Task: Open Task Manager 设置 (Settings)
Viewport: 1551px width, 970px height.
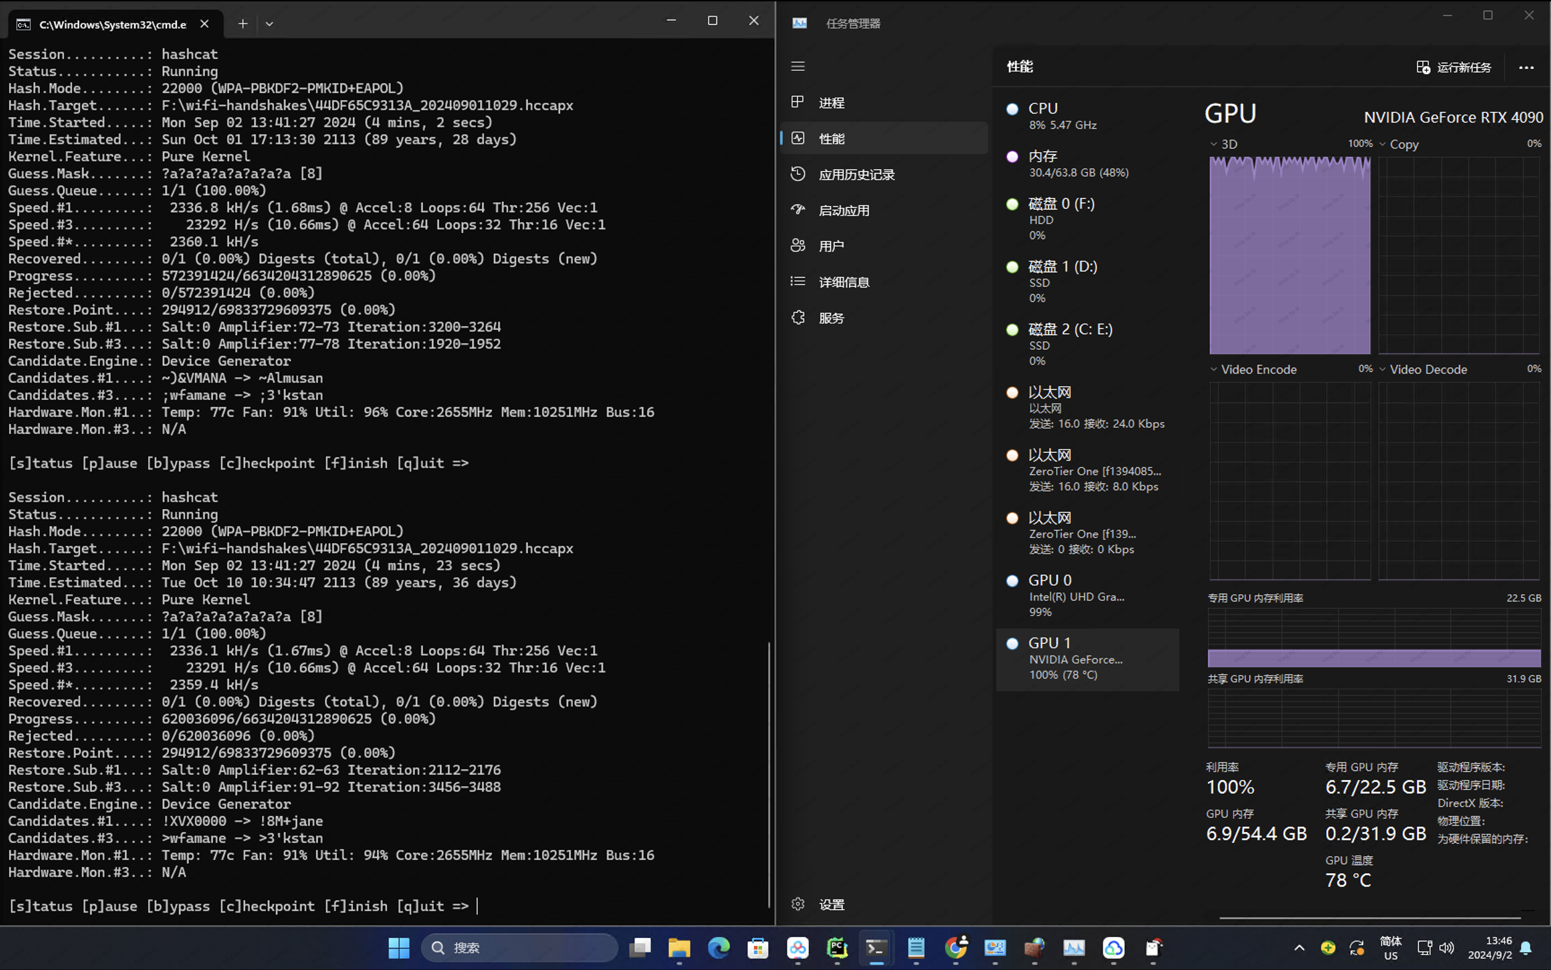Action: click(884, 904)
